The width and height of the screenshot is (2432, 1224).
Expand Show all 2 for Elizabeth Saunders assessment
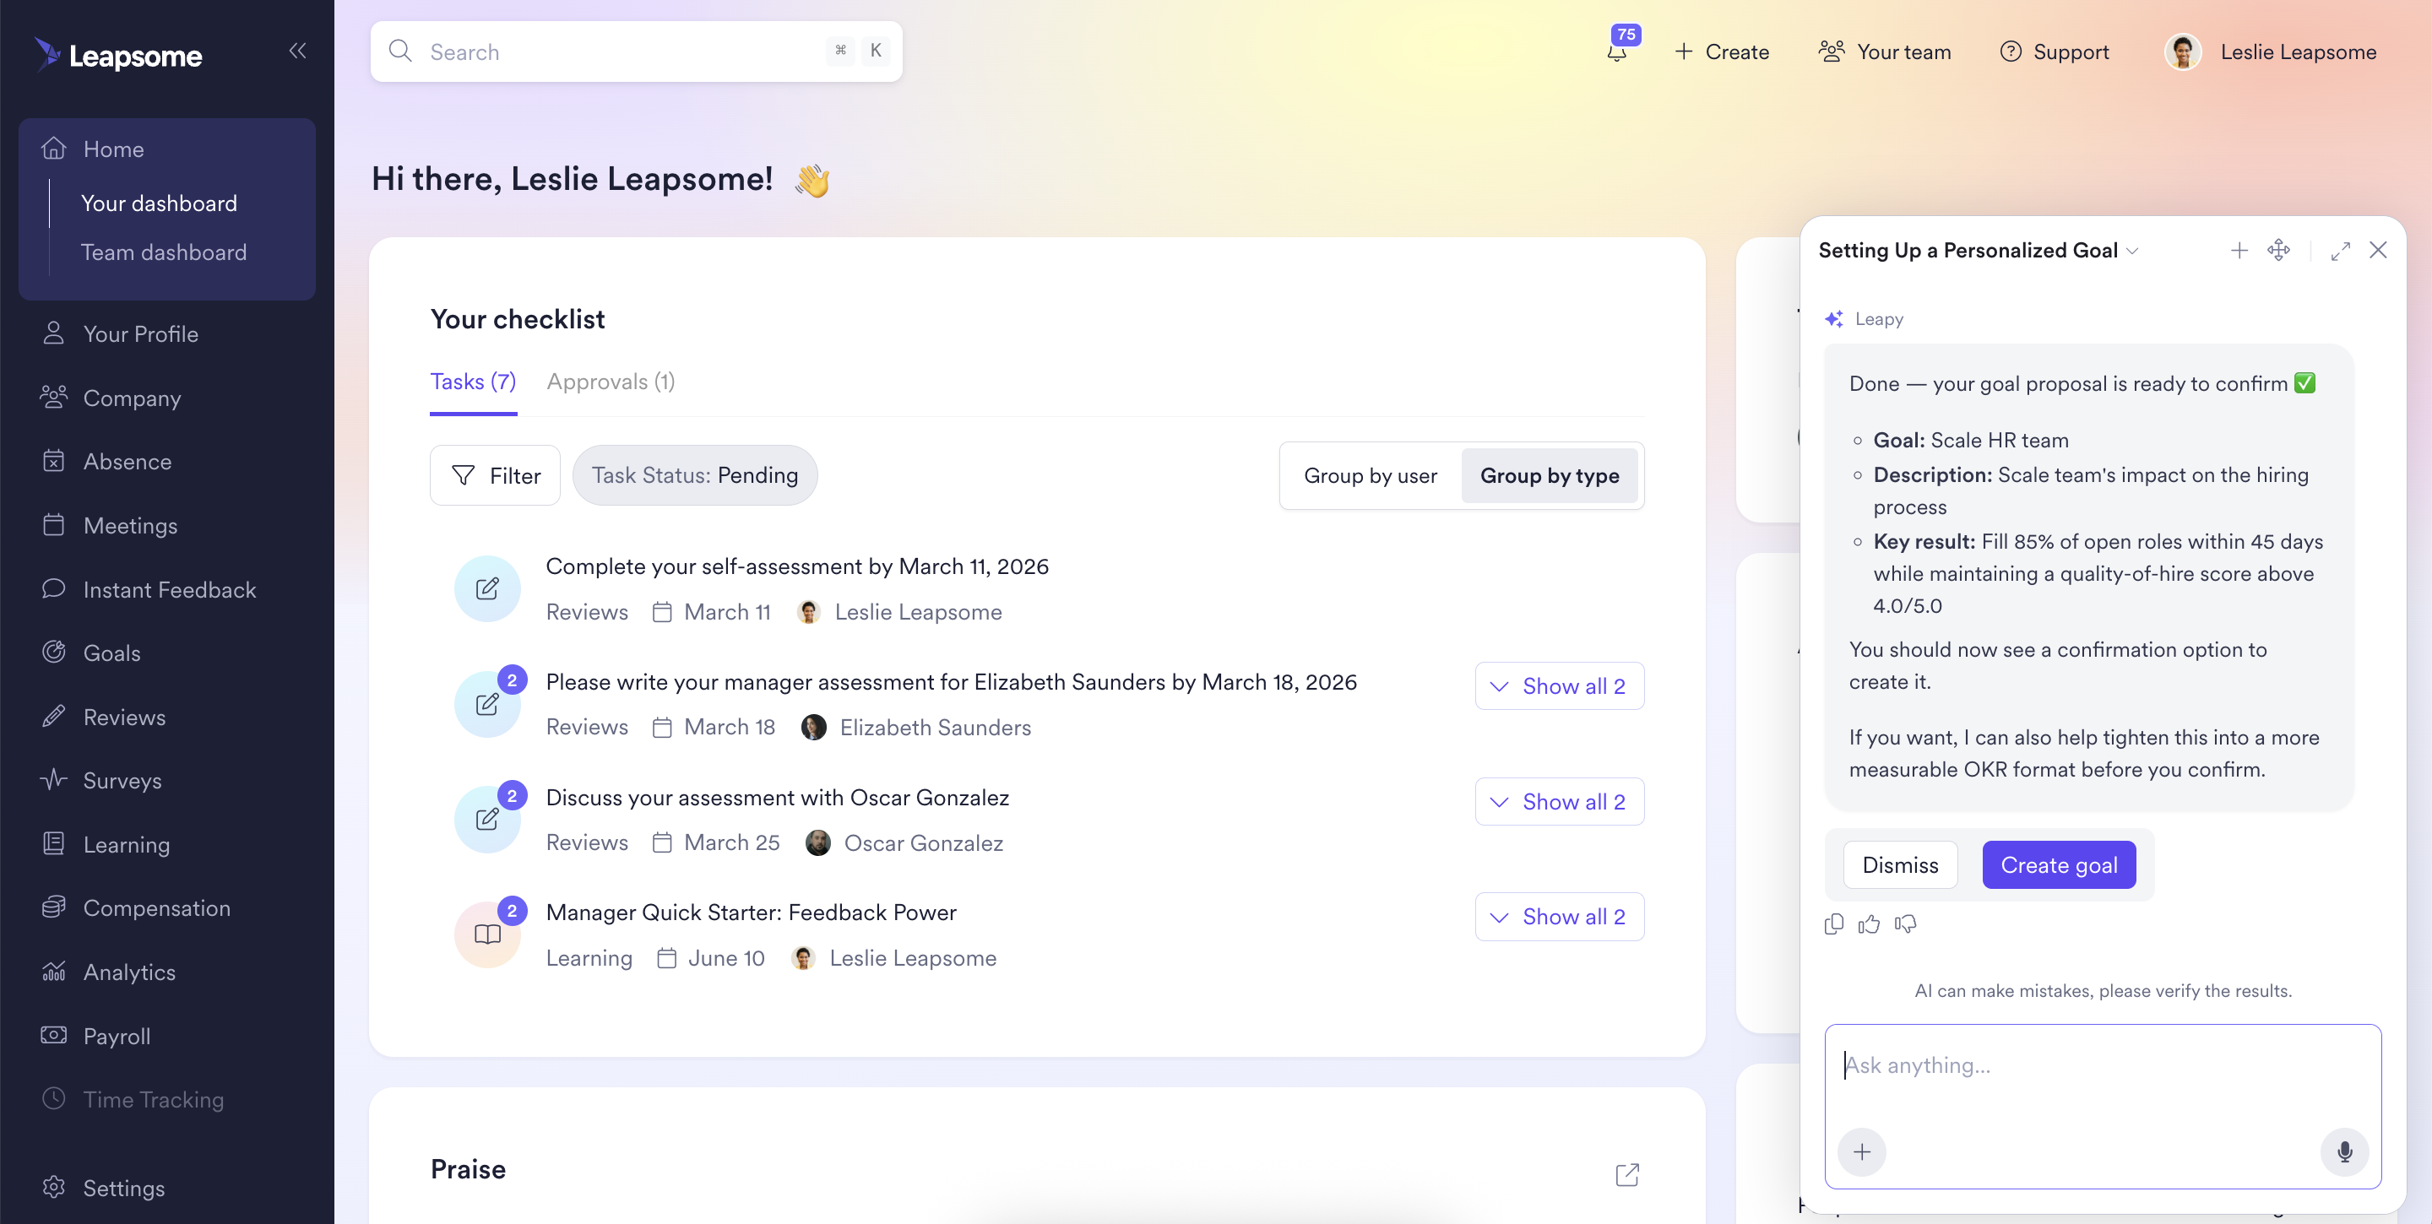point(1560,686)
